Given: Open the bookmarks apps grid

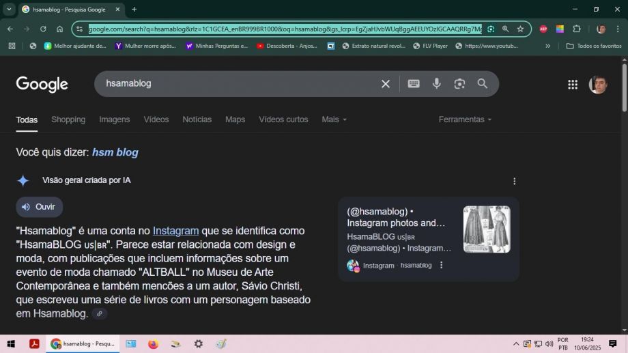Looking at the screenshot, I should pyautogui.click(x=12, y=46).
